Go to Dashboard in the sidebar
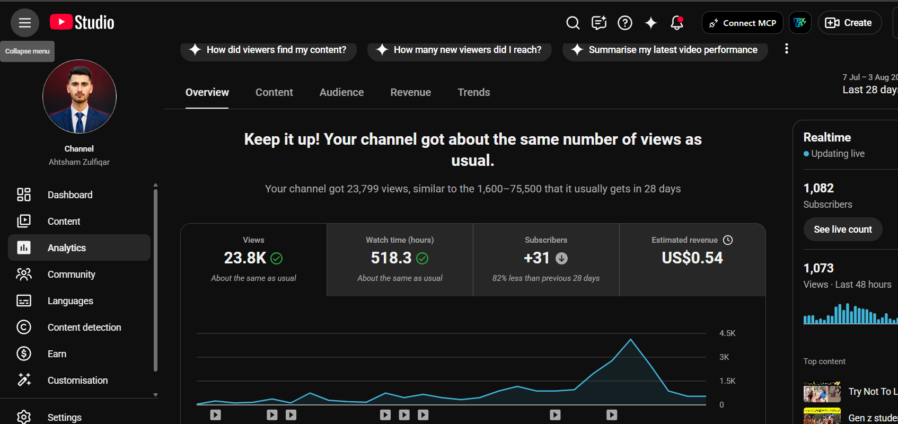This screenshot has height=424, width=898. tap(80, 195)
